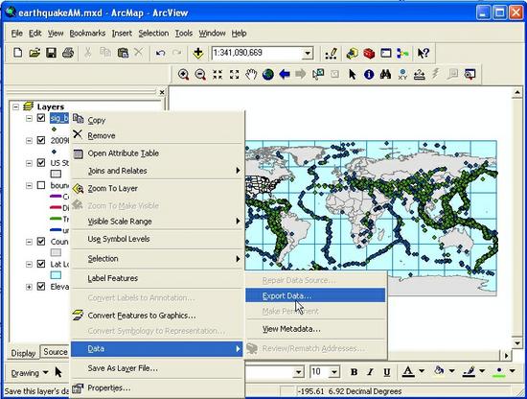Open the font size dropdown
The height and width of the screenshot is (399, 527).
click(334, 372)
